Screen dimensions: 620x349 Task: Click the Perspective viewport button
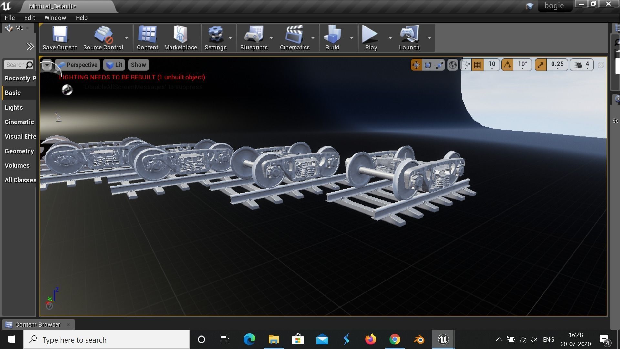pos(78,65)
